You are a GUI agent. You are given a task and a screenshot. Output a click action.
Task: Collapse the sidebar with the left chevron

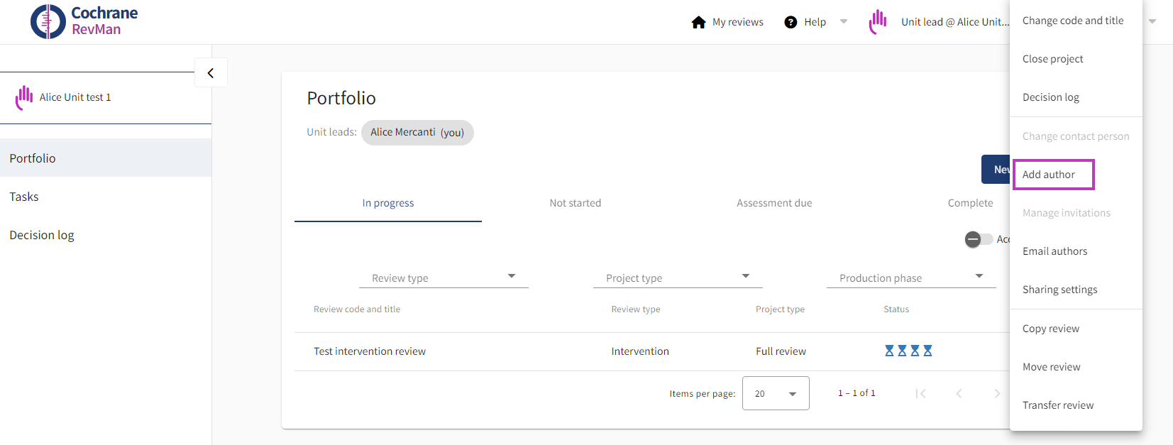coord(211,73)
